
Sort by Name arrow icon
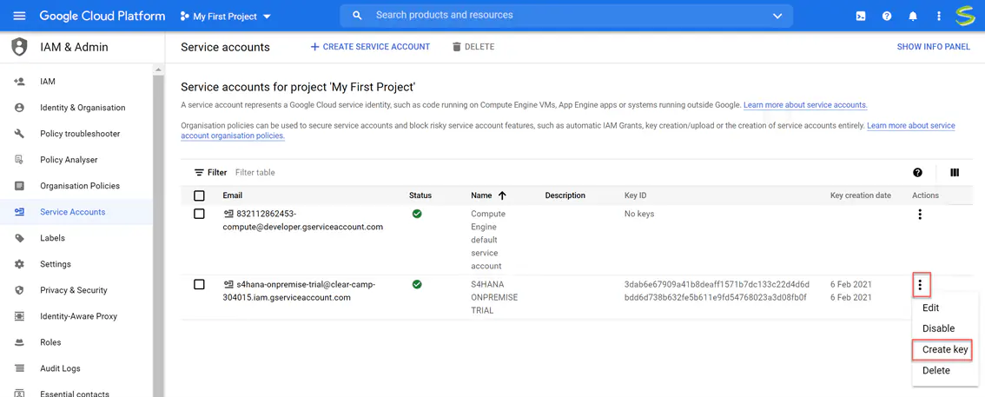tap(502, 195)
